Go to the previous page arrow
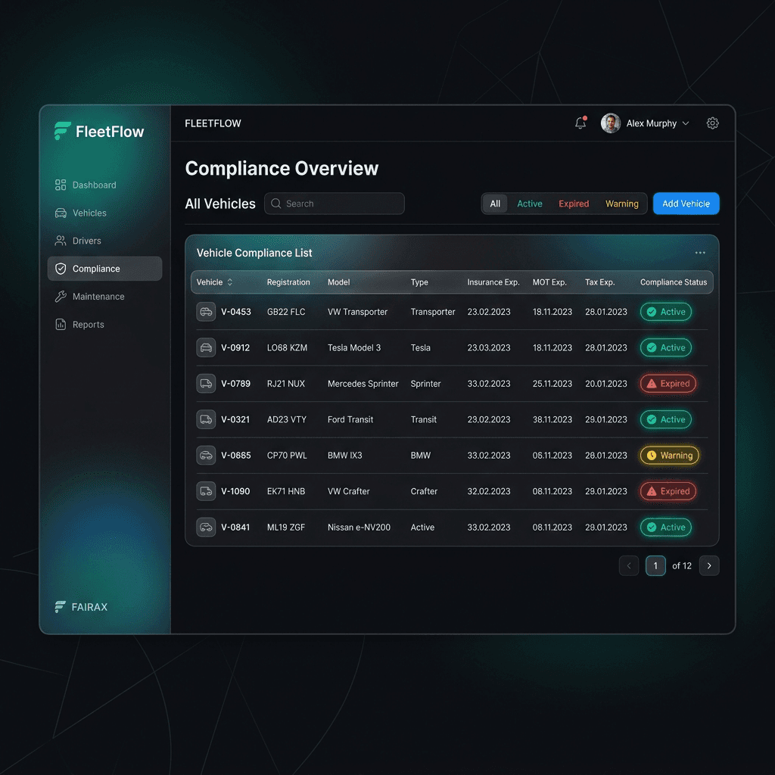775x775 pixels. [x=629, y=566]
